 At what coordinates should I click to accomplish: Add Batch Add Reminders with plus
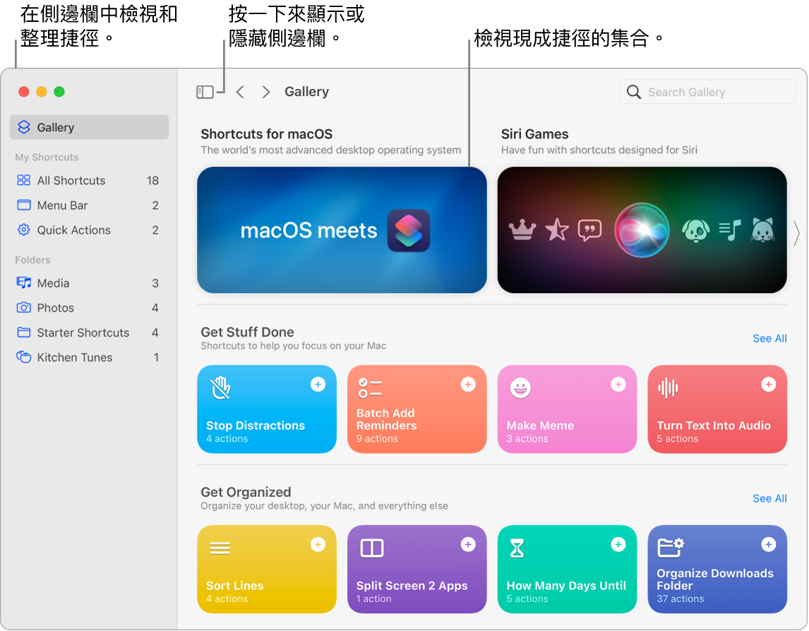click(468, 385)
